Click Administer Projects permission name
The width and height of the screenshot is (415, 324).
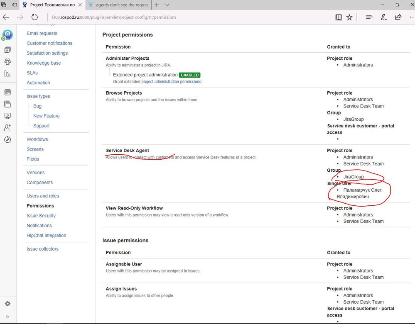click(128, 58)
